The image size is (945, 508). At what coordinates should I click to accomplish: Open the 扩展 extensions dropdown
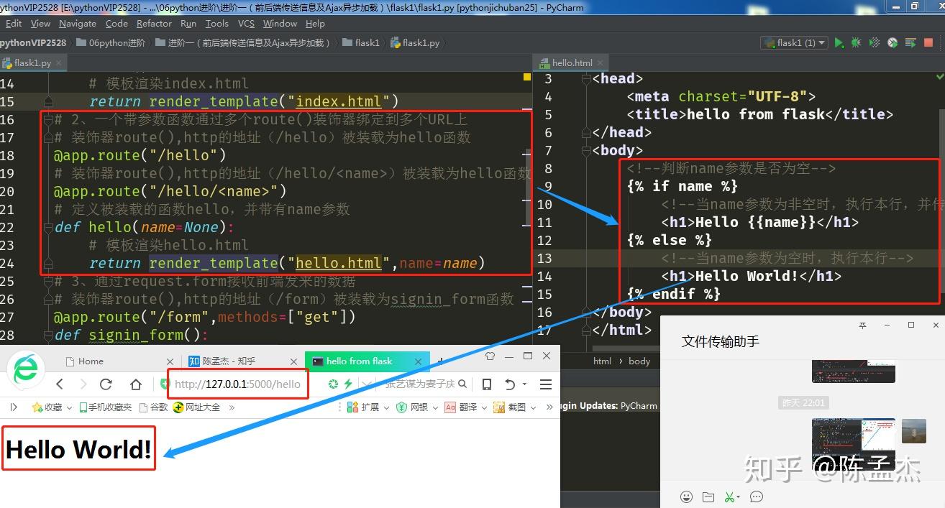coord(367,407)
